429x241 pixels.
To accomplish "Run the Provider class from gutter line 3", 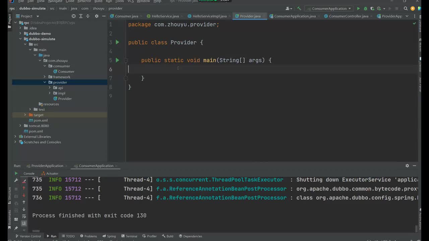I will click(117, 42).
